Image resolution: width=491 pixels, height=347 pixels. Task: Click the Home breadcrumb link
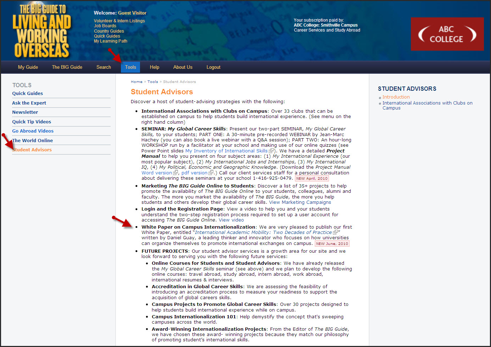coord(136,82)
